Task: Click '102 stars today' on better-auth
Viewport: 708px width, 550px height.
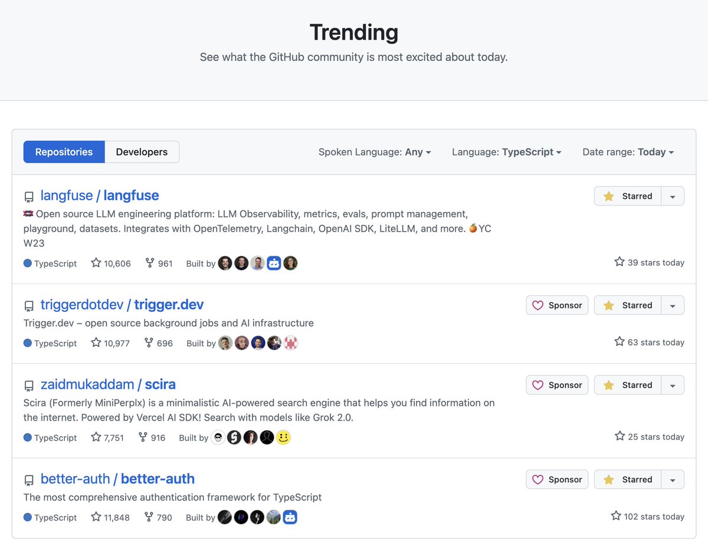Action: click(648, 516)
